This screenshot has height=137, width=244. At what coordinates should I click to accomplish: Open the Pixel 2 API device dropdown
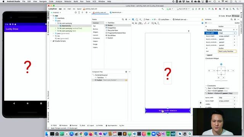coord(183,9)
